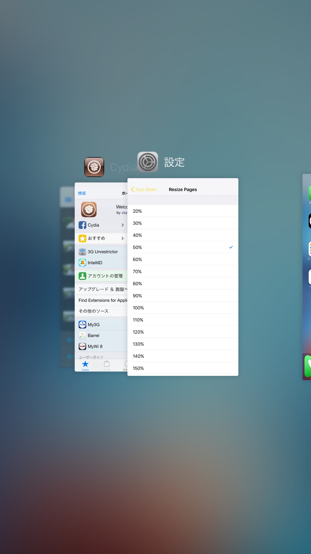Tap the My3G label
The width and height of the screenshot is (311, 554).
pyautogui.click(x=94, y=324)
